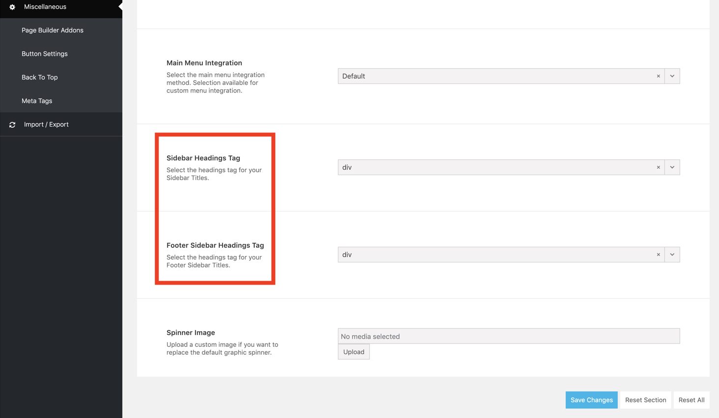This screenshot has width=719, height=418.
Task: Expand Footer Sidebar Headings Tag dropdown arrow
Action: 672,255
